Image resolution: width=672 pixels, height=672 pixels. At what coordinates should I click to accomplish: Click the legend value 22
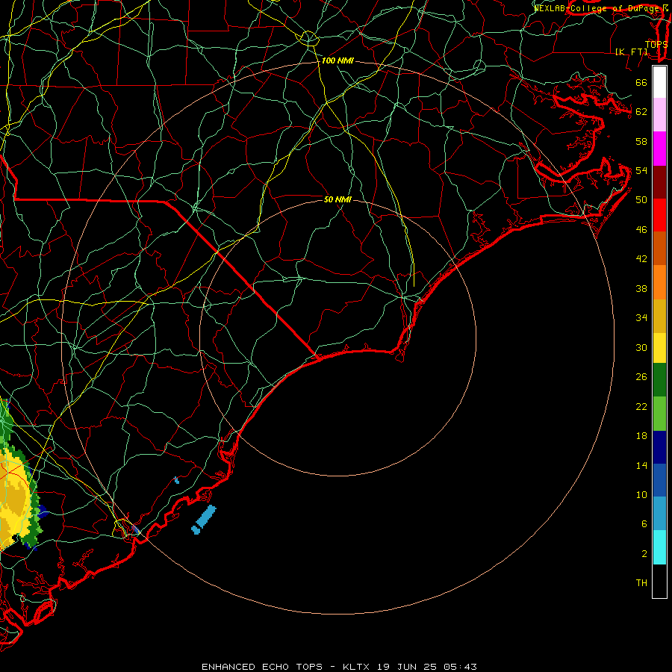pos(641,406)
